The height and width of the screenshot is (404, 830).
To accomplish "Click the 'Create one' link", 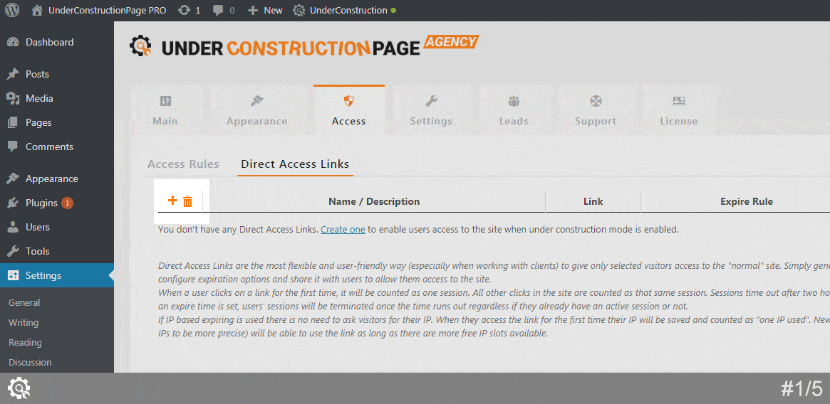I will coord(343,230).
